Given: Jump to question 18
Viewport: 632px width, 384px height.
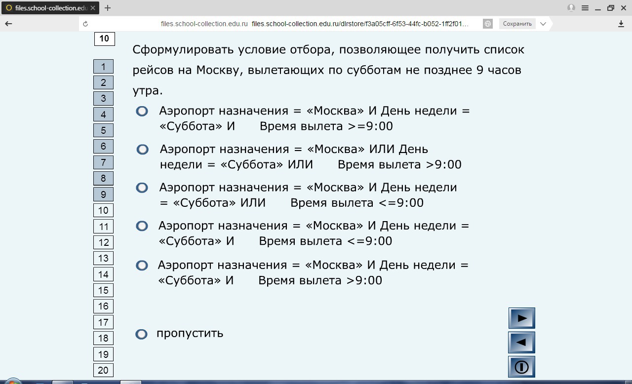Looking at the screenshot, I should tap(103, 338).
